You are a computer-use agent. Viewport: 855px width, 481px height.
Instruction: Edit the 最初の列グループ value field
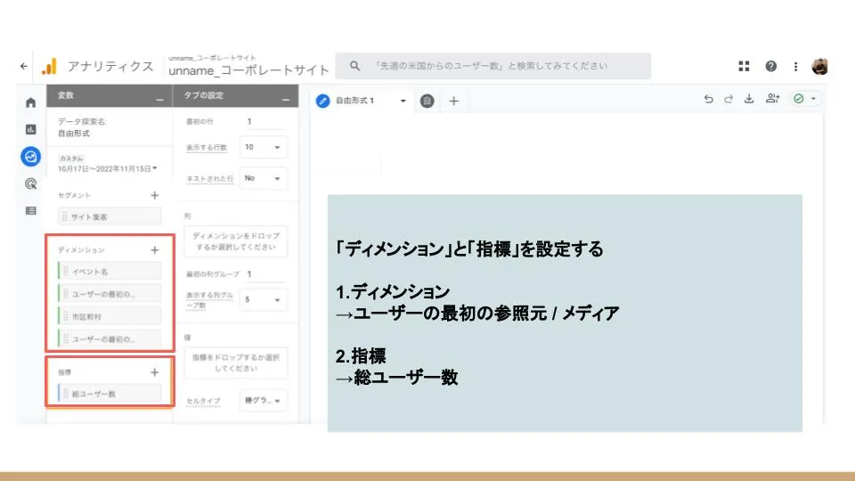(264, 273)
